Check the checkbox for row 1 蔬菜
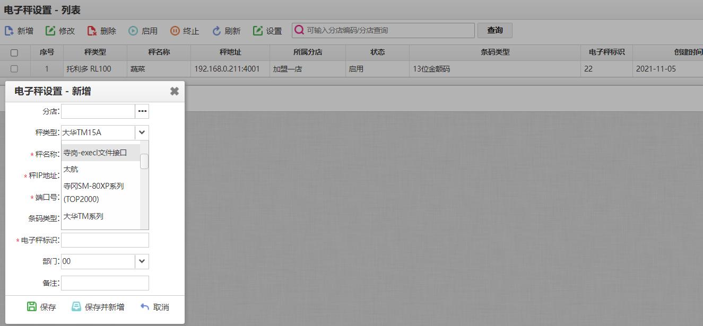Screen dimensions: 703x326 [x=14, y=68]
